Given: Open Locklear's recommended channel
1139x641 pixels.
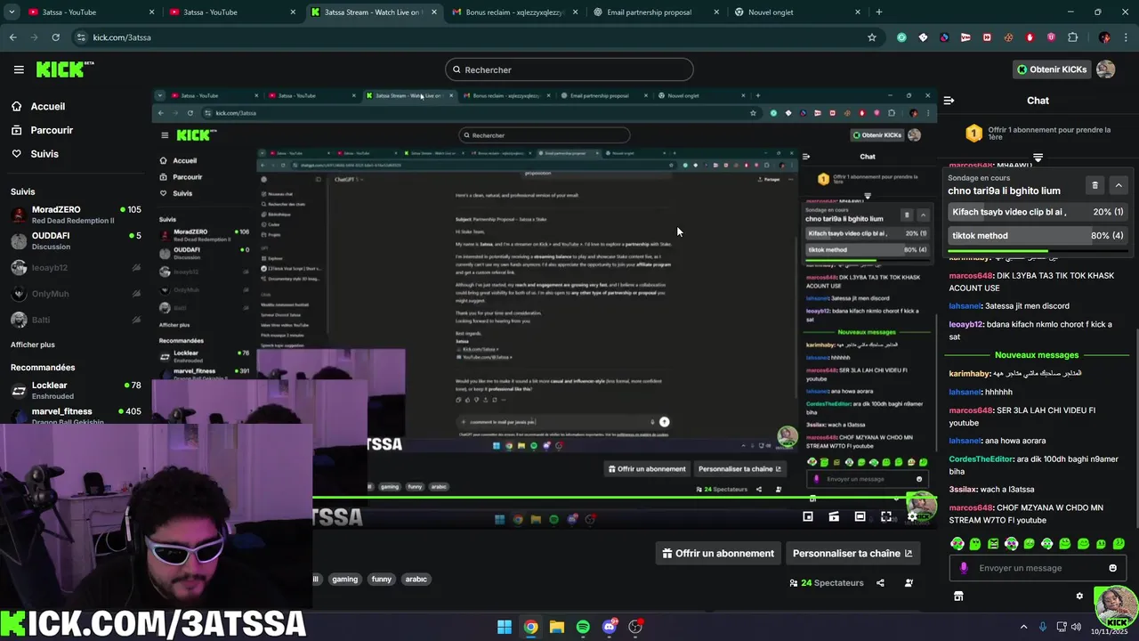Looking at the screenshot, I should coord(76,390).
